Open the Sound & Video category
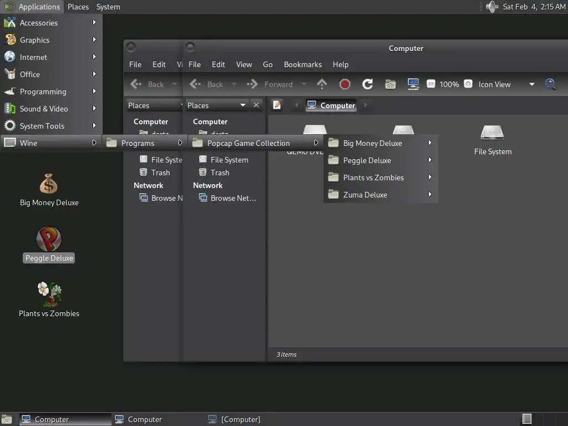 point(51,109)
